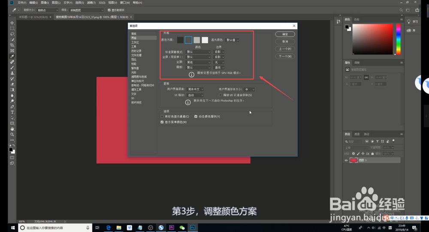Select the Clone Stamp tool
Image resolution: width=429 pixels, height=232 pixels.
coord(12,73)
